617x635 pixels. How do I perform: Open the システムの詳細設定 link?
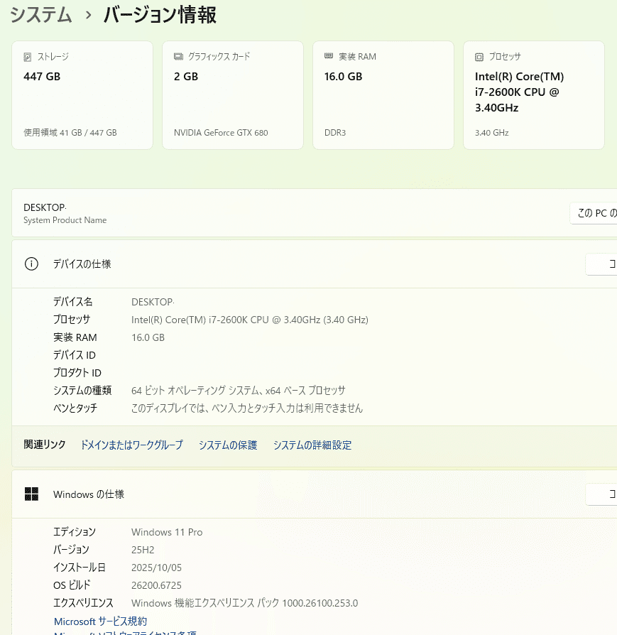tap(312, 445)
